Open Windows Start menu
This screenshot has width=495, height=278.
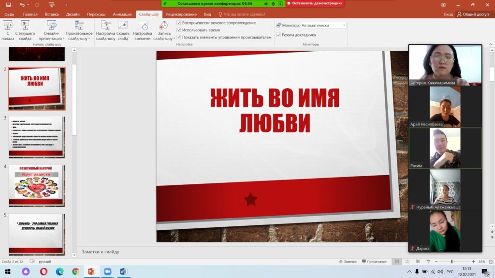point(8,271)
